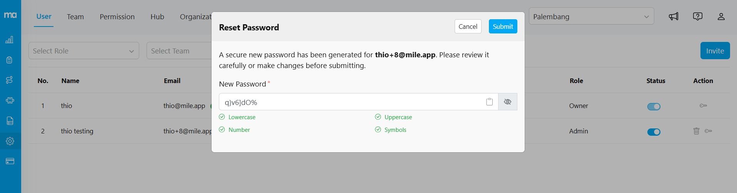Image resolution: width=737 pixels, height=193 pixels.
Task: Expand the Select Role dropdown
Action: point(83,51)
